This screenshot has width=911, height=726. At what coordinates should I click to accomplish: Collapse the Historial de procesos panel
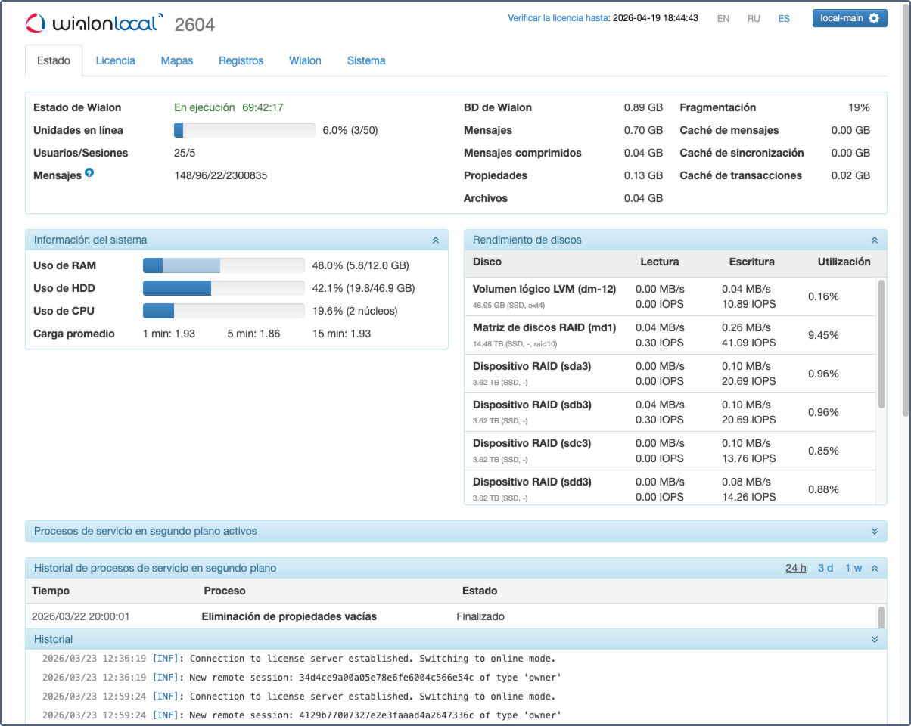(874, 568)
